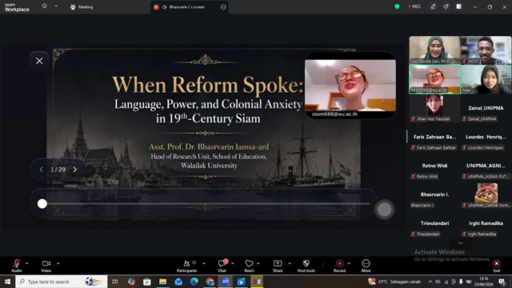This screenshot has width=512, height=288.
Task: Toggle the Record button
Action: [x=339, y=263]
